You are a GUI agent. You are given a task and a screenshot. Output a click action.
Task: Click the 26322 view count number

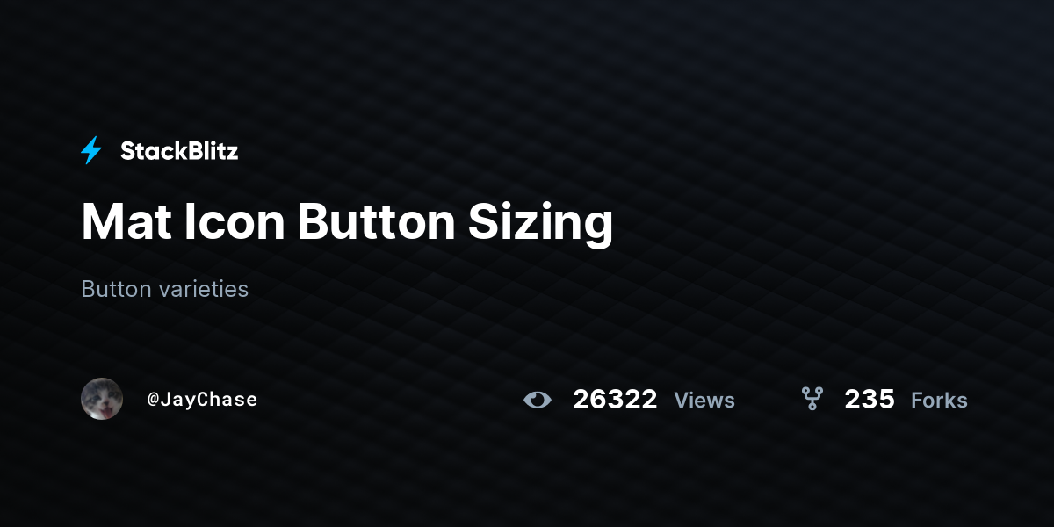[x=615, y=400]
